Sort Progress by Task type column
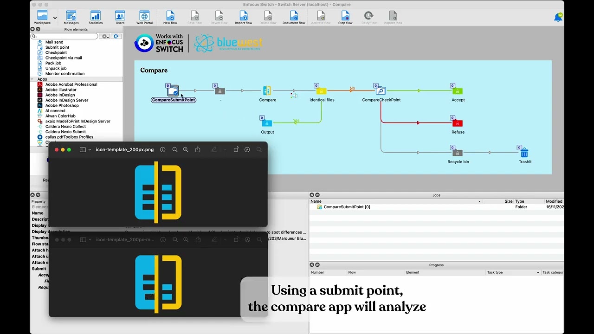594x334 pixels. tap(512, 272)
